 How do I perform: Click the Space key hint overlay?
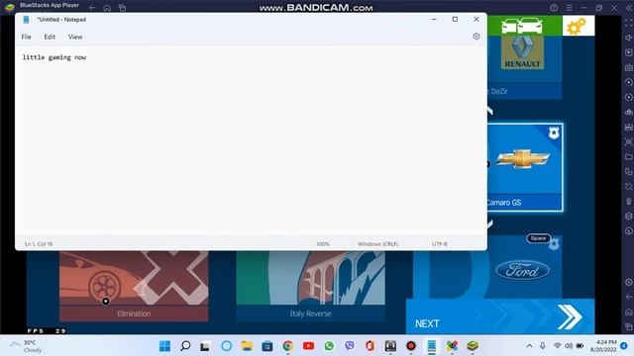tap(538, 238)
